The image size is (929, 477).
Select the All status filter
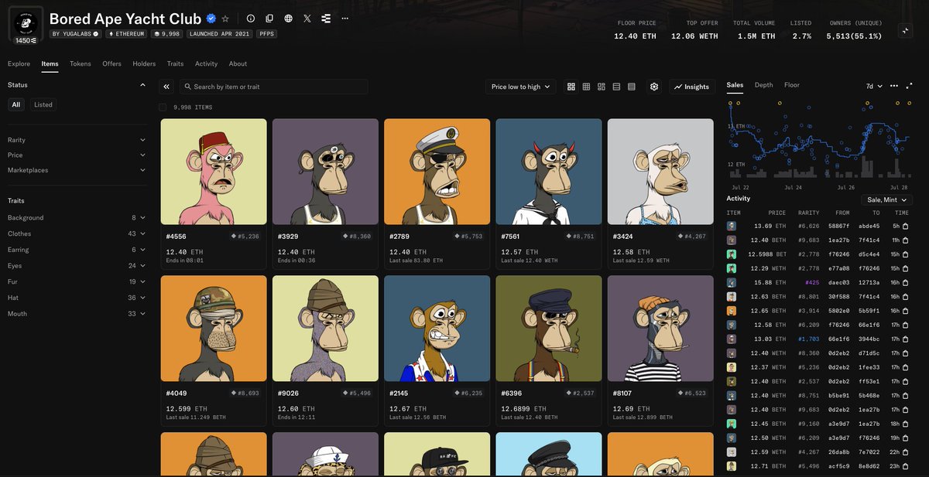(16, 104)
